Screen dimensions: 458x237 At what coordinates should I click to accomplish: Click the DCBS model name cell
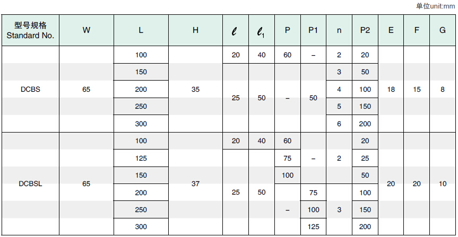30,90
